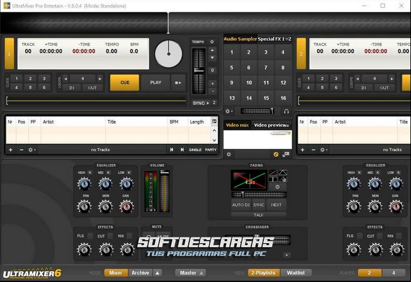Toggle FLG effect on right deck

point(360,236)
